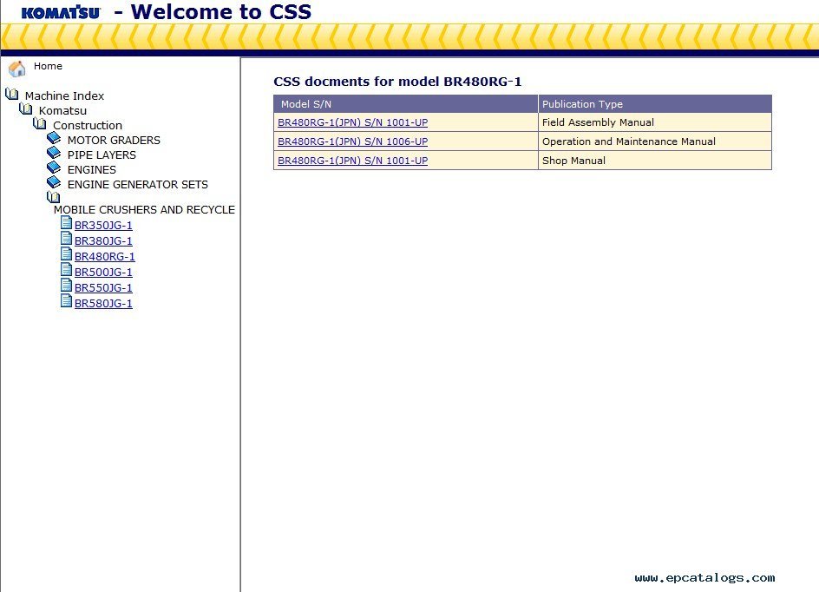This screenshot has height=592, width=819.
Task: Open the Home label link
Action: point(48,66)
